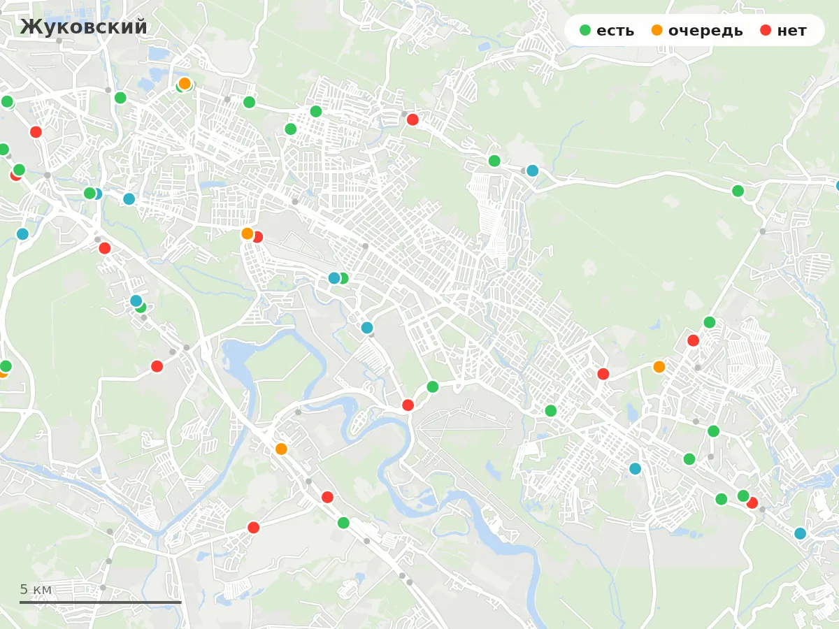Viewport: 839px width, 629px height.
Task: Click the red dot in the legend
Action: pos(765,30)
